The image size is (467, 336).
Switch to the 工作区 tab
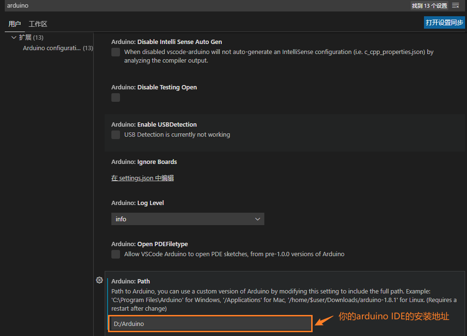point(38,24)
